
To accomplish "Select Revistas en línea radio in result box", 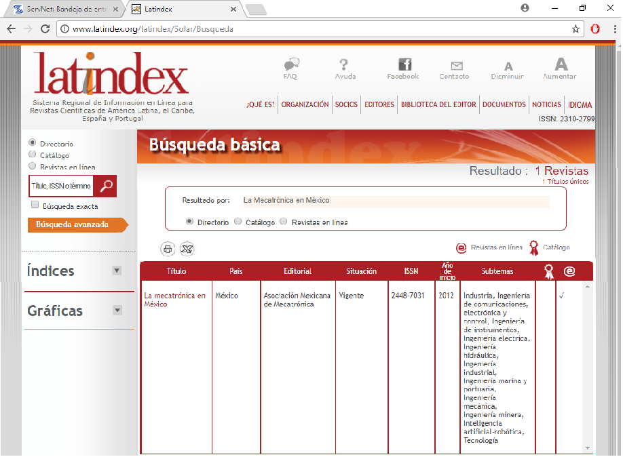I will (284, 222).
